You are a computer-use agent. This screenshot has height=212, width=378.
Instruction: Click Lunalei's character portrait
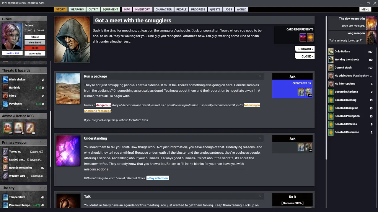[x=12, y=36]
